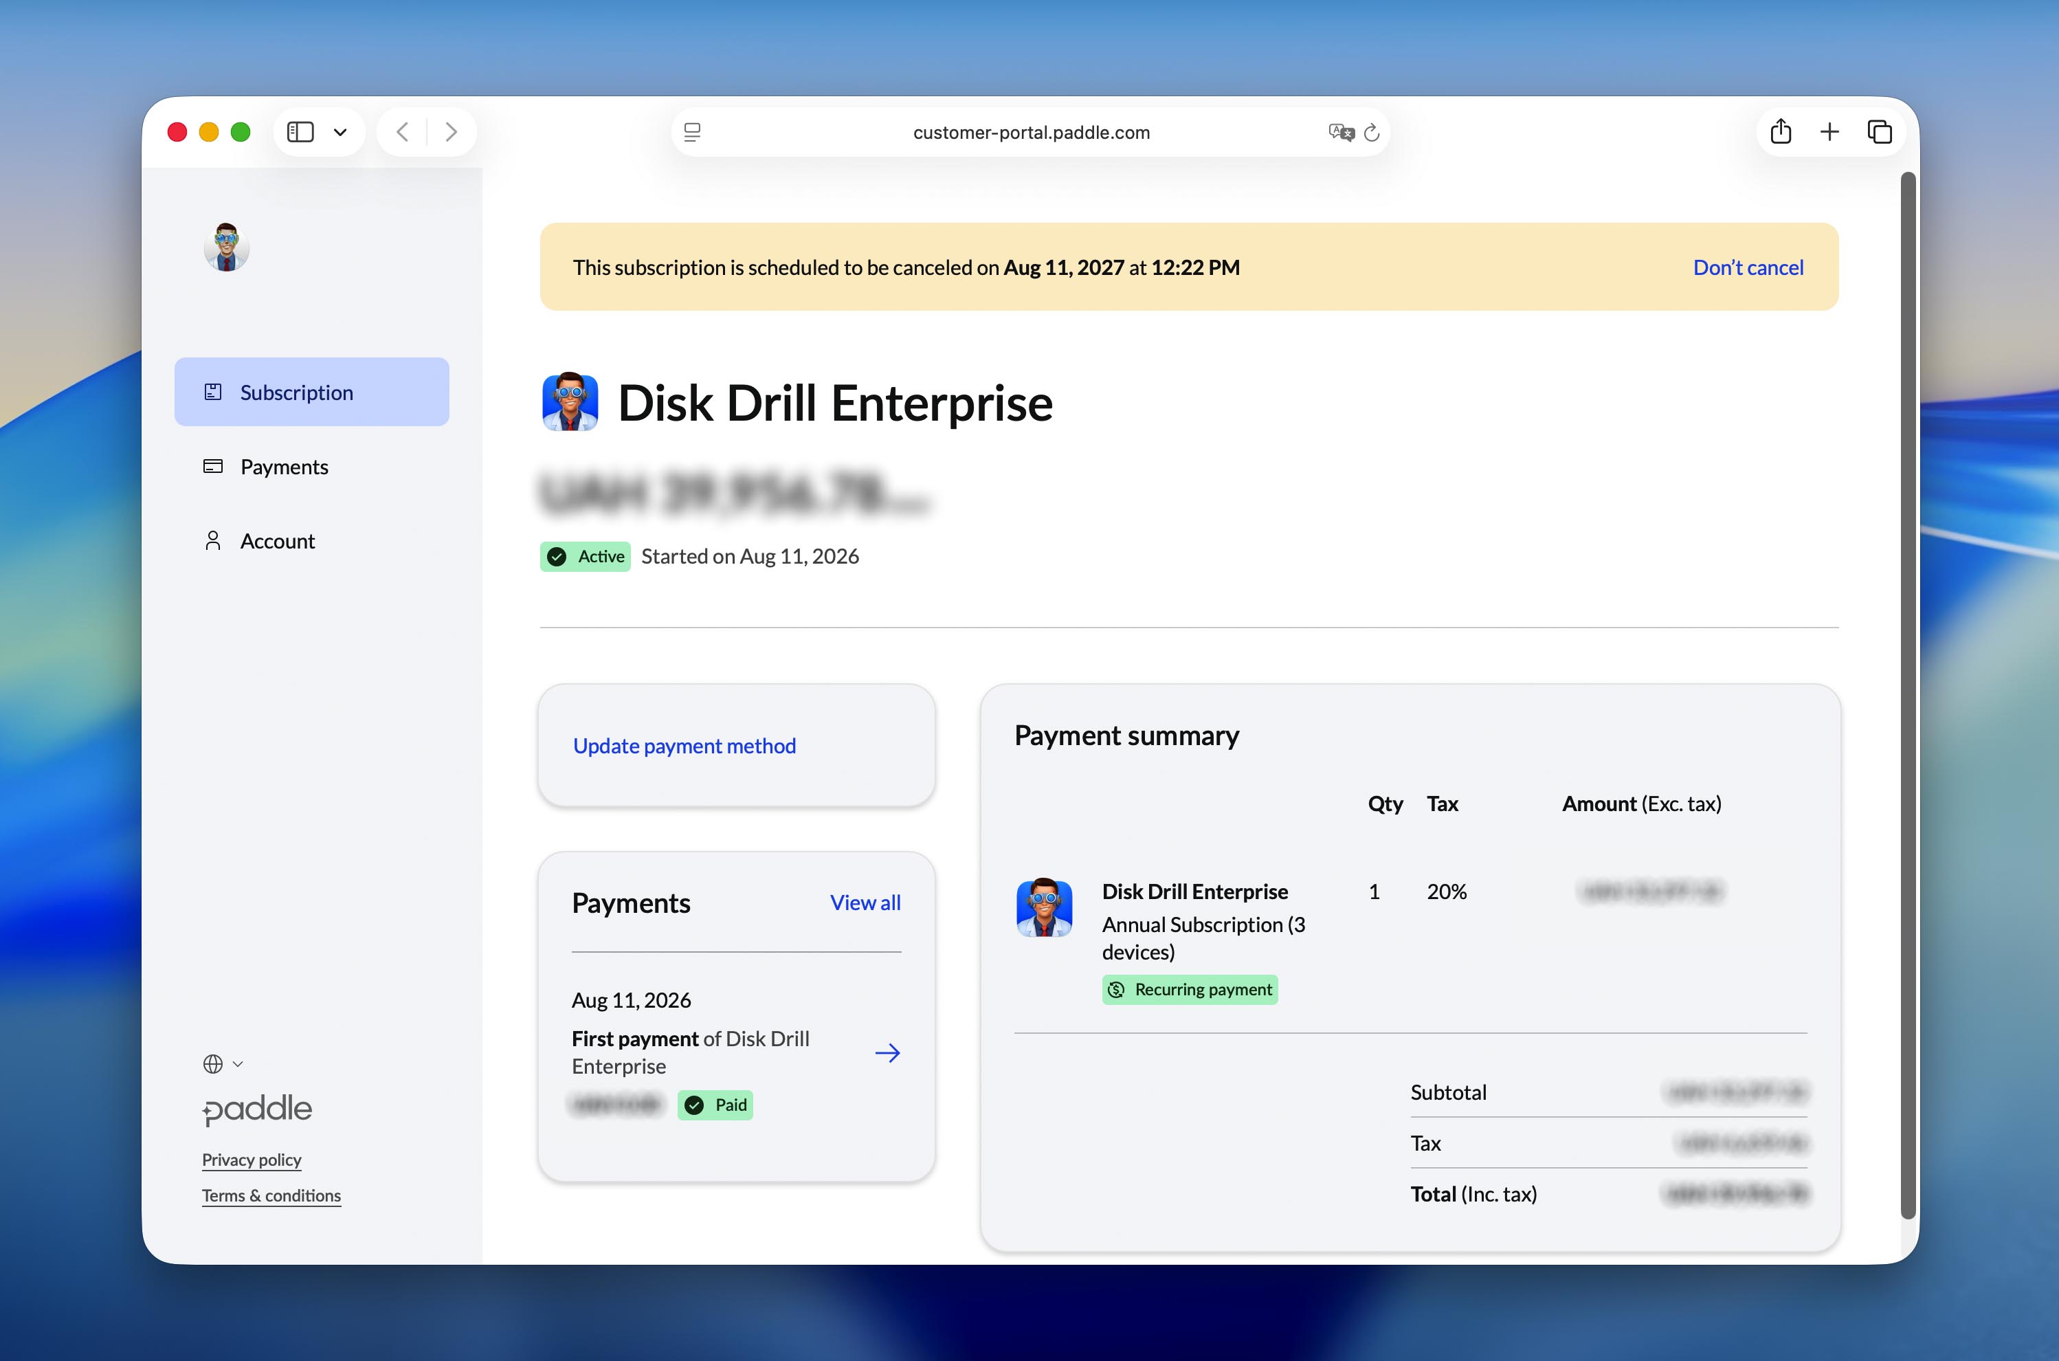Open the Account sidebar item
The height and width of the screenshot is (1361, 2059).
311,541
